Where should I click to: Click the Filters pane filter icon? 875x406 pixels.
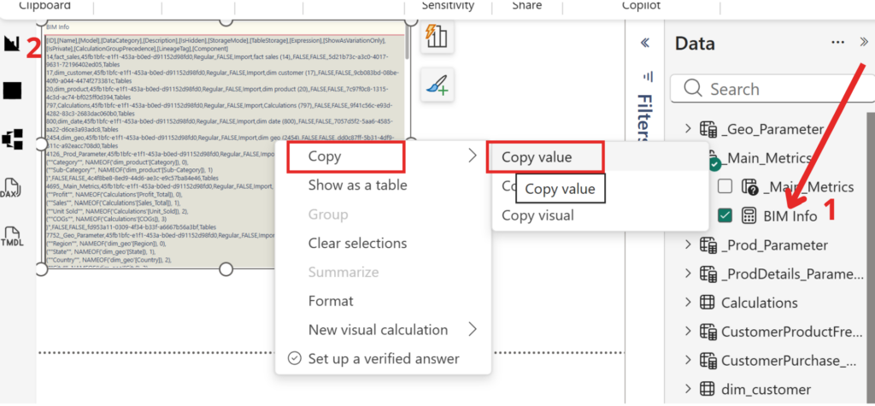[648, 77]
